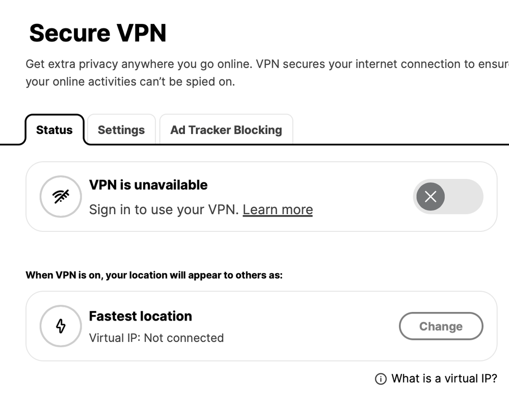Viewport: 509px width, 394px height.
Task: Open the Ad Tracker Blocking tab
Action: [x=226, y=130]
